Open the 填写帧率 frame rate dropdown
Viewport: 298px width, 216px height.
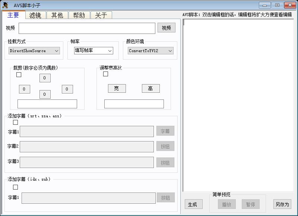tap(93, 51)
